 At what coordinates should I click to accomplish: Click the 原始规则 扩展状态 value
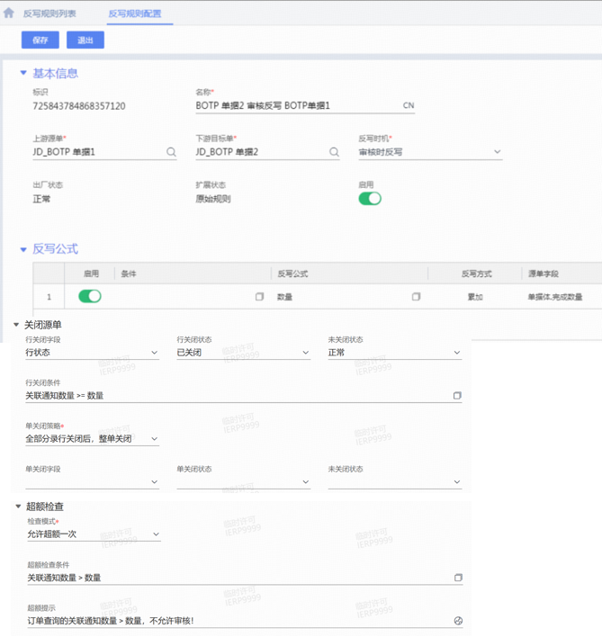(x=213, y=199)
